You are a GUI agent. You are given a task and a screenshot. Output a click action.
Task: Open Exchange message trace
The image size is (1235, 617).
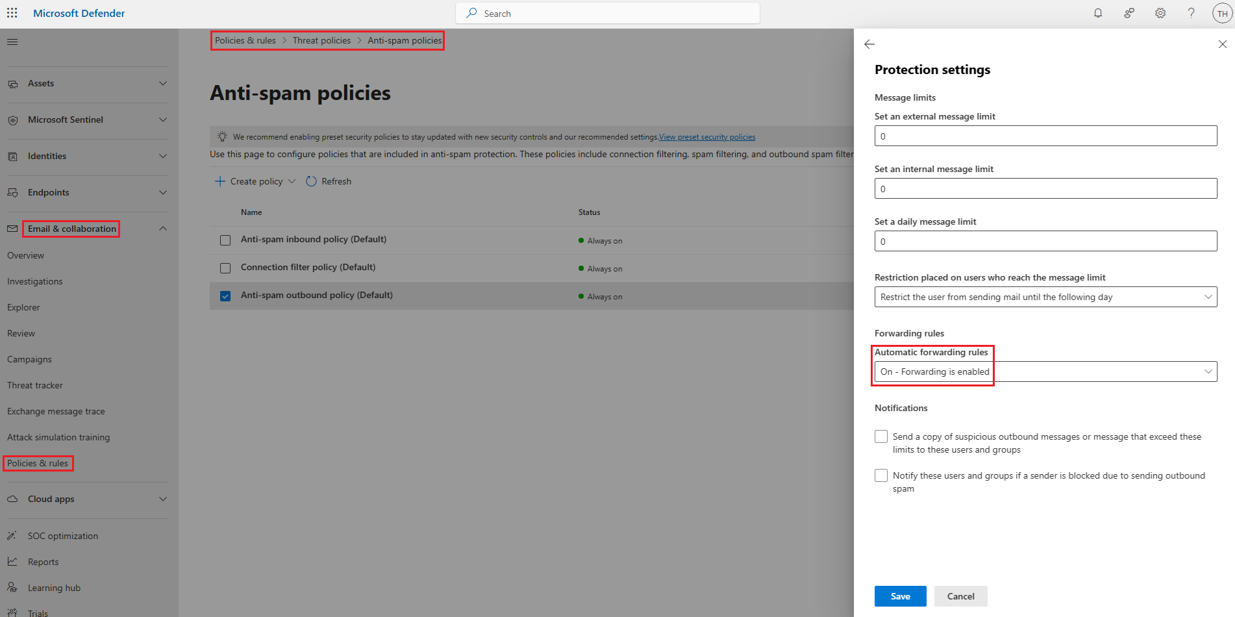[56, 411]
